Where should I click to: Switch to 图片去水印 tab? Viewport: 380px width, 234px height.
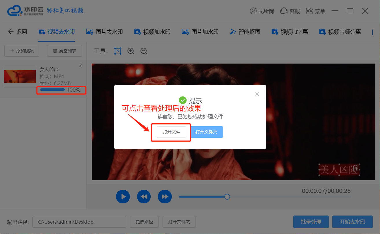click(x=105, y=32)
